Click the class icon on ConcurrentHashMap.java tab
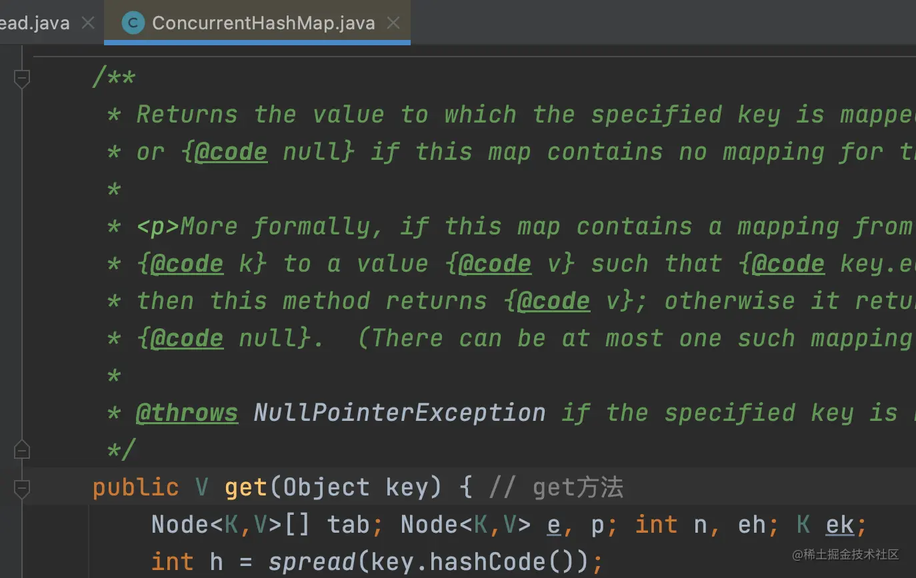Screen dimensions: 916x578 click(133, 23)
